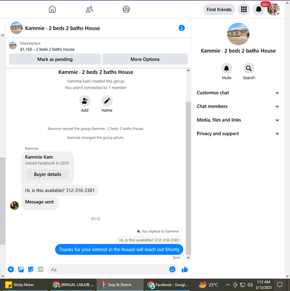The width and height of the screenshot is (290, 291).
Task: Open the notifications bell with 20+ badge
Action: pyautogui.click(x=259, y=9)
